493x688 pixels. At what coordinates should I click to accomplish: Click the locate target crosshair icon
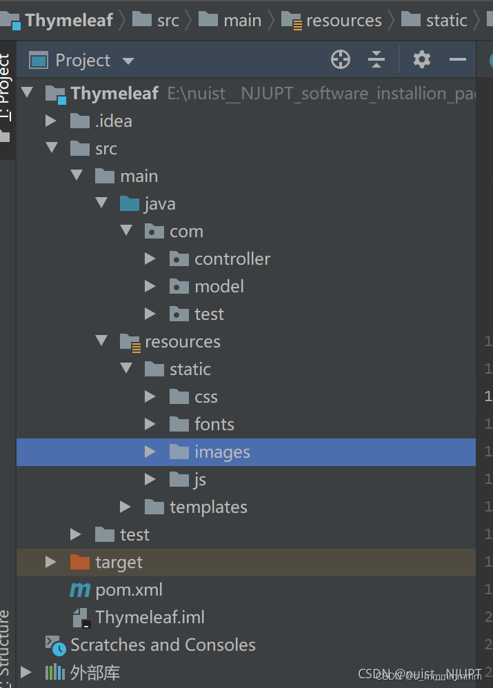[x=341, y=60]
